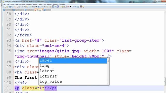Place cursor in 'list-group-item' class value

[81, 41]
